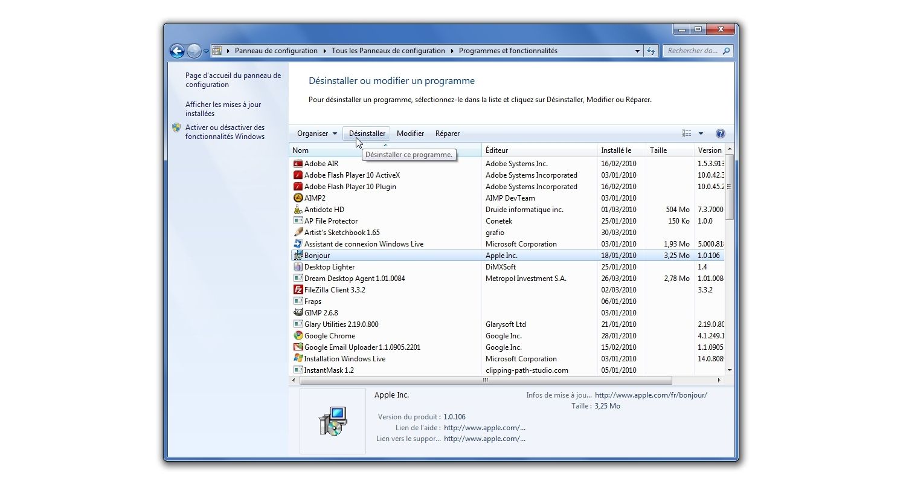The width and height of the screenshot is (906, 487).
Task: Open help with the question mark icon
Action: tap(720, 133)
